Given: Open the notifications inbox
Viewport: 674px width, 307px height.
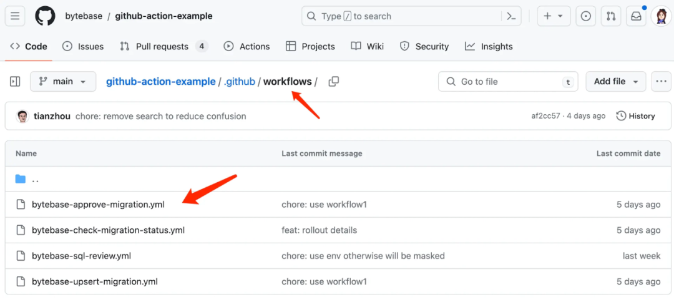Looking at the screenshot, I should [x=636, y=16].
